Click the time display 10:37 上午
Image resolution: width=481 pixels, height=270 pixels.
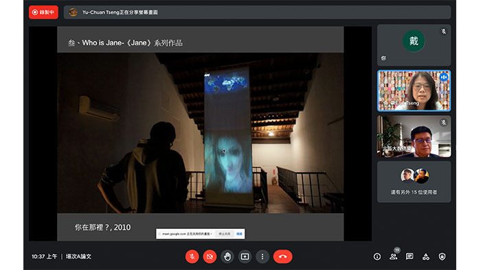pyautogui.click(x=44, y=256)
